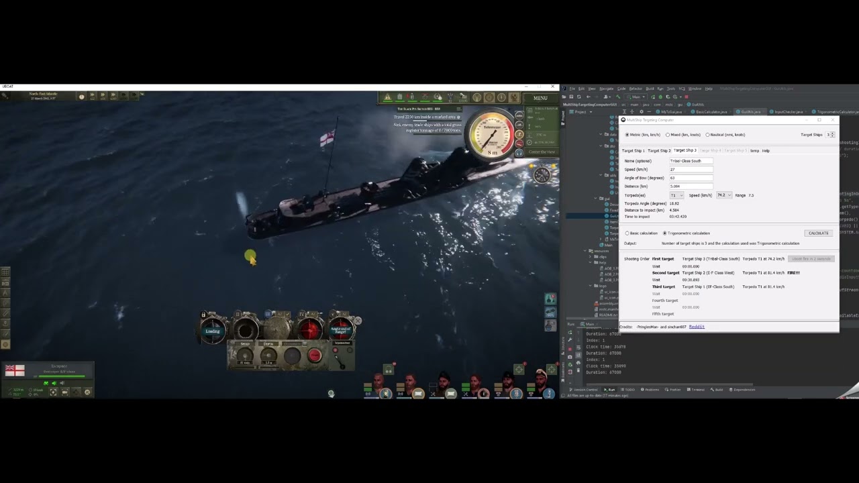Open the Refactor menu in IDE
859x483 pixels.
pyautogui.click(x=636, y=89)
